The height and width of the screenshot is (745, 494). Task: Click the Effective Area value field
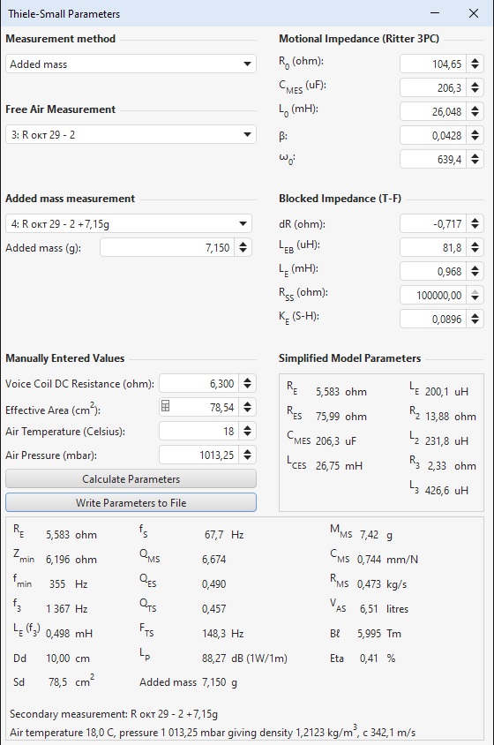point(198,407)
